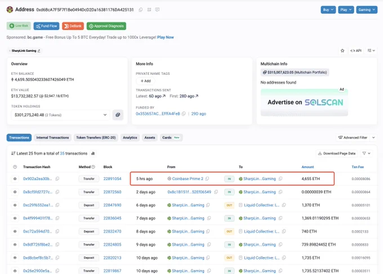
Task: Open the 35 total transactions link
Action: 63,154
